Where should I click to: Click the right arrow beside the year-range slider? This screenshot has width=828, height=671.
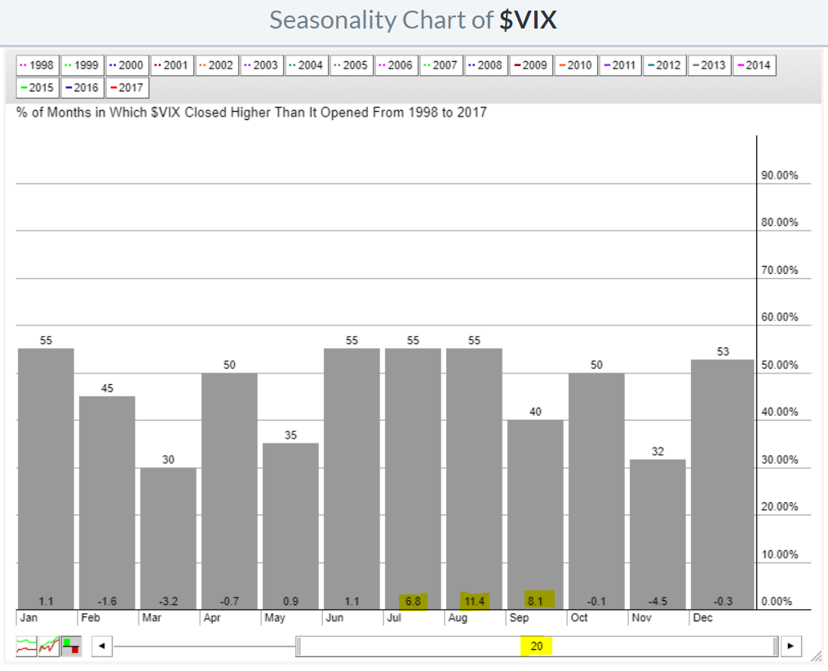pos(790,647)
